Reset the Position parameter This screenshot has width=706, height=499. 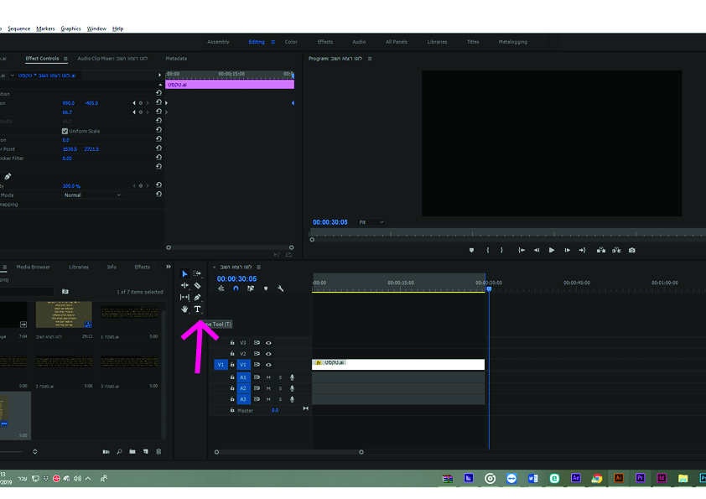point(158,103)
